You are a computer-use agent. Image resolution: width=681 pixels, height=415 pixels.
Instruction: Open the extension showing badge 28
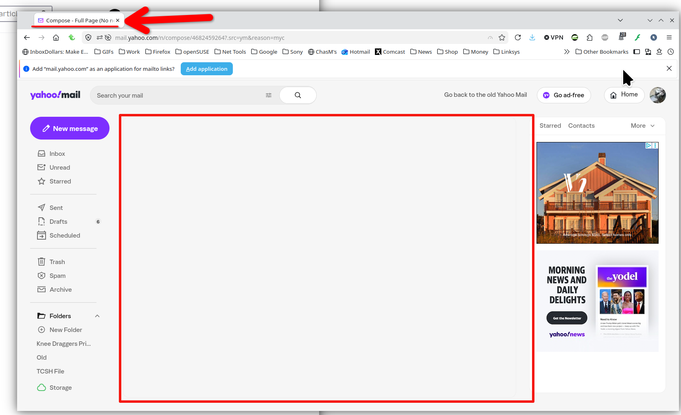[622, 37]
